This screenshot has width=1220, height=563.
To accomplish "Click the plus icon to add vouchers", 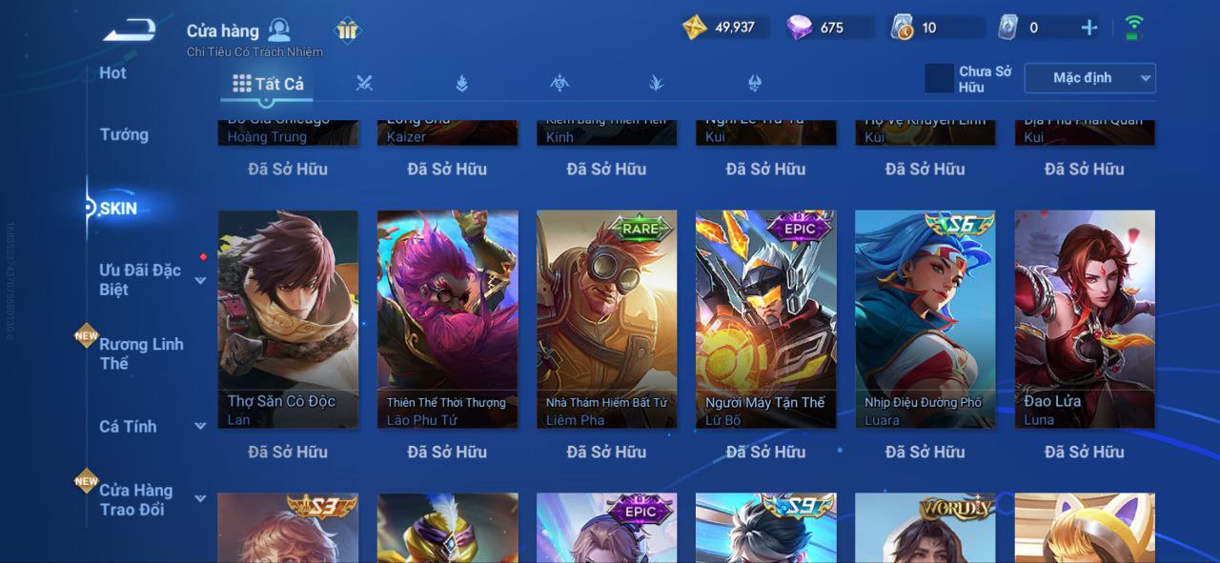I will (x=1089, y=28).
